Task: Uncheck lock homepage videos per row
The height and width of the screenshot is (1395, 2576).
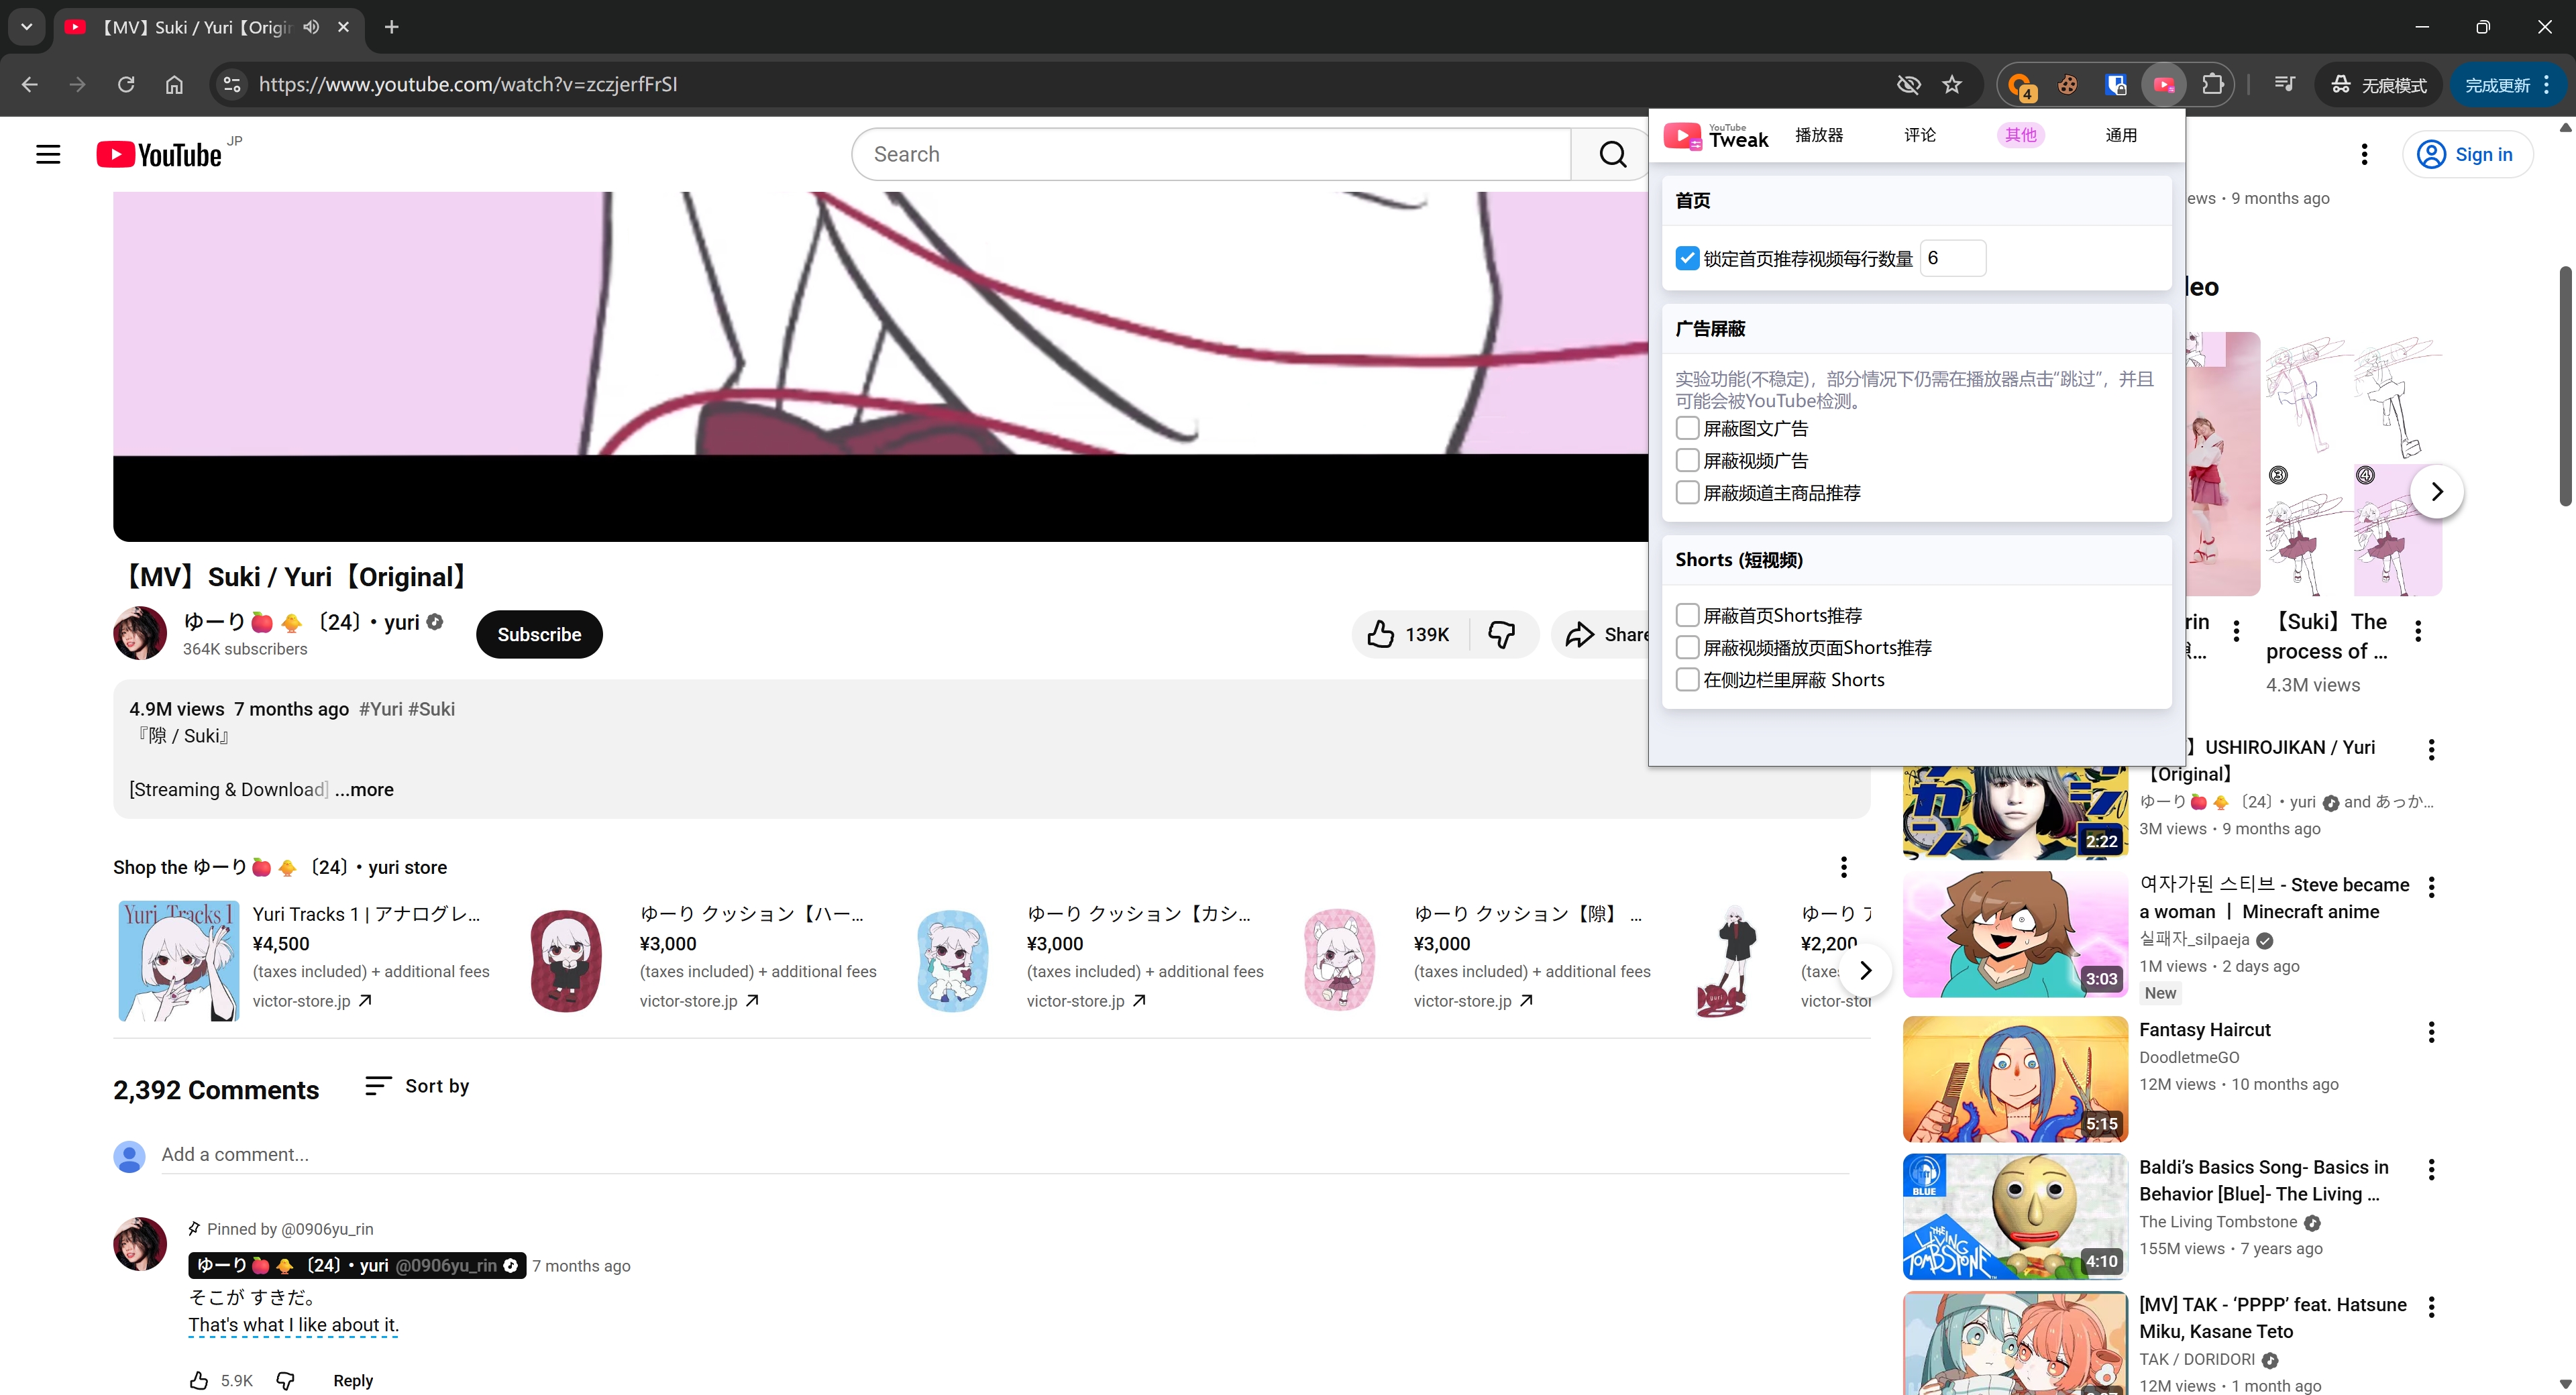Action: [x=1687, y=258]
